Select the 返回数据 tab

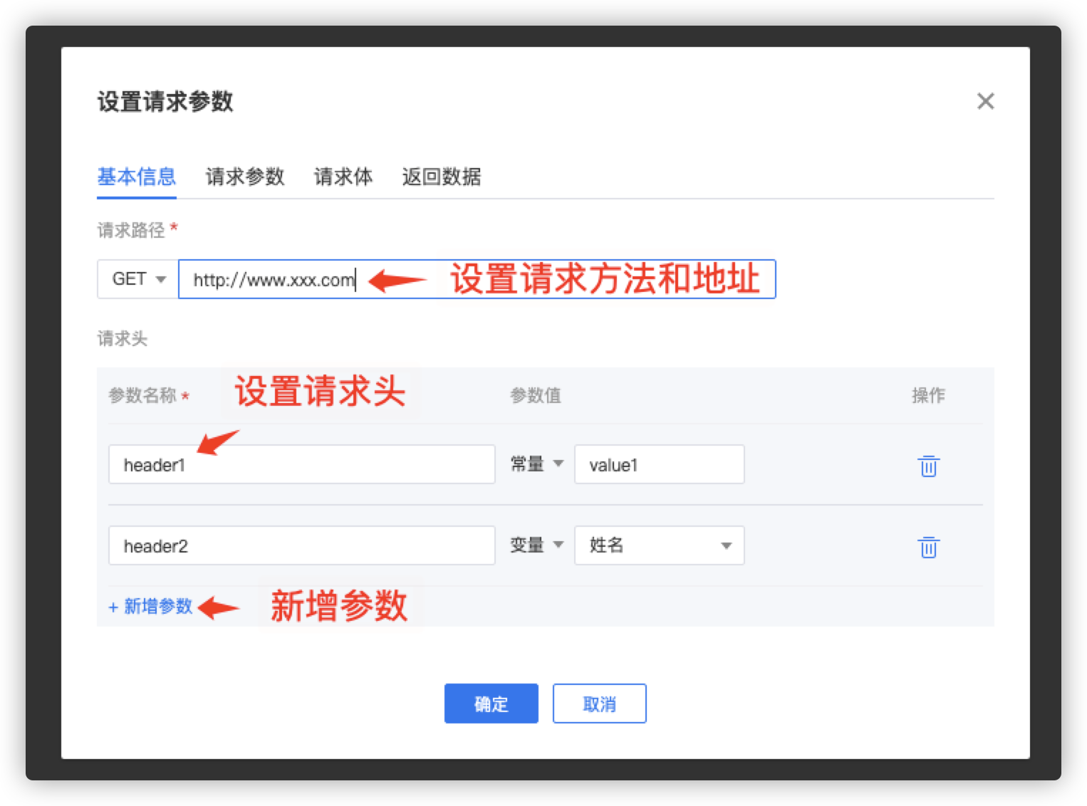click(441, 177)
